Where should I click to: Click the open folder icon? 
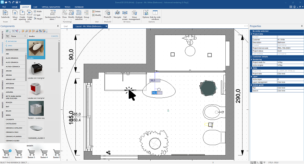[x=6, y=2]
